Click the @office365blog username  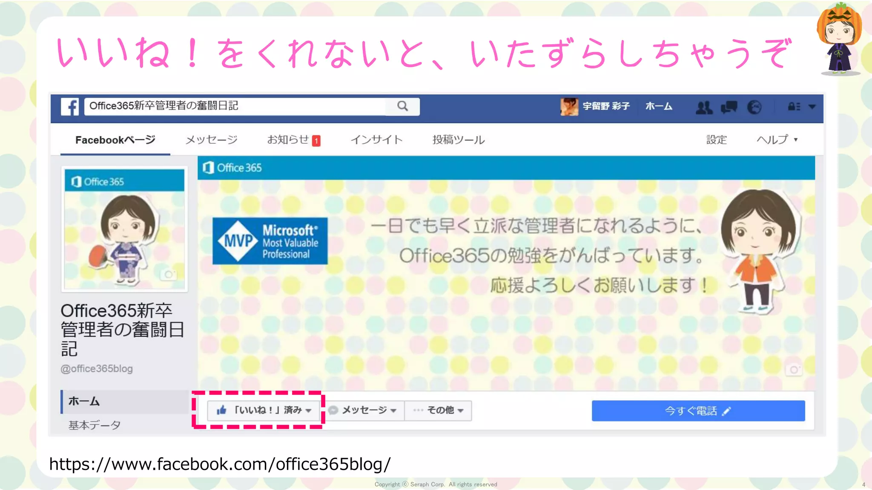tap(97, 369)
